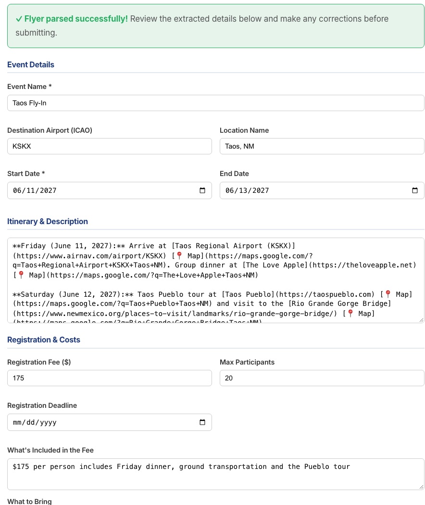425x505 pixels.
Task: Edit the What's Included in the Fee textarea
Action: click(216, 474)
